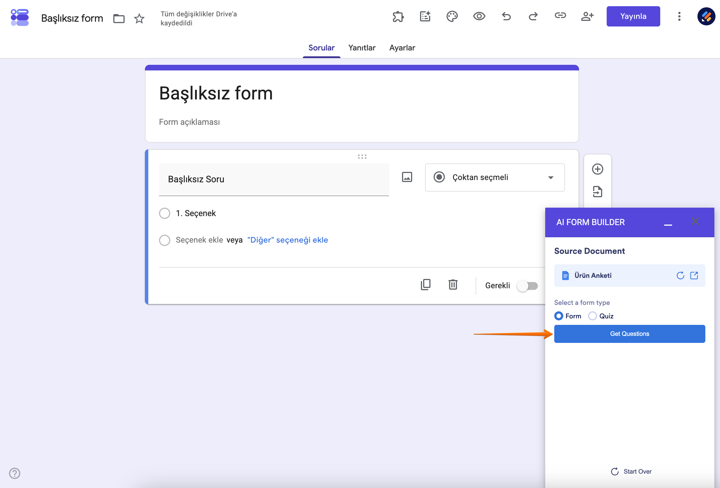Click the Ürün Anketi document name

coord(593,276)
